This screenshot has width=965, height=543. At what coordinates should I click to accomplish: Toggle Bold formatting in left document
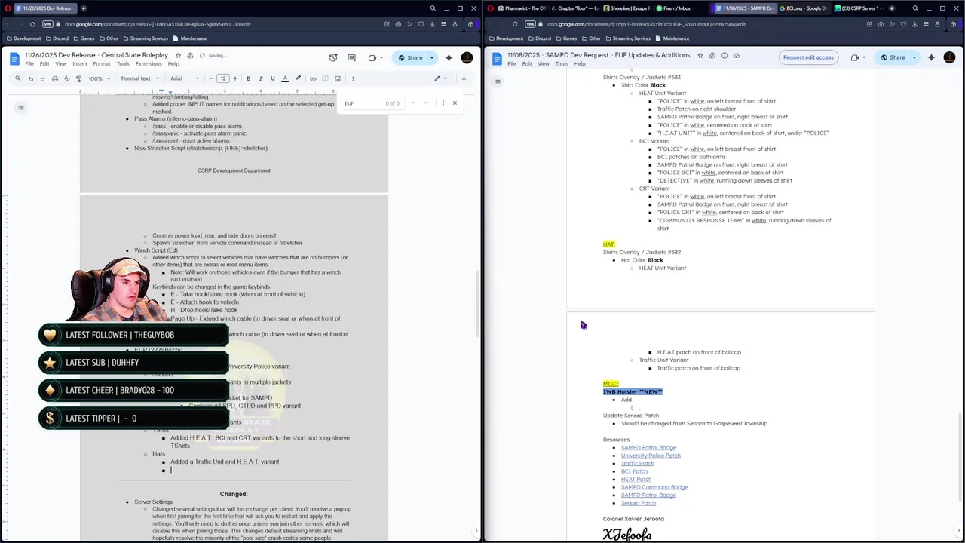point(249,78)
